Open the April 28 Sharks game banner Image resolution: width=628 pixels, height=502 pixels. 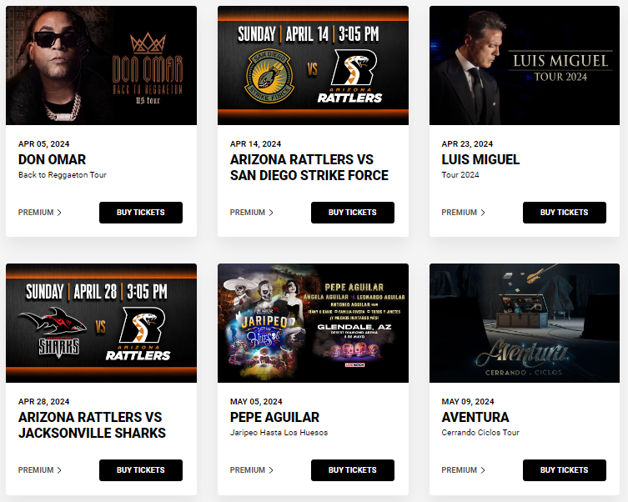click(x=101, y=323)
